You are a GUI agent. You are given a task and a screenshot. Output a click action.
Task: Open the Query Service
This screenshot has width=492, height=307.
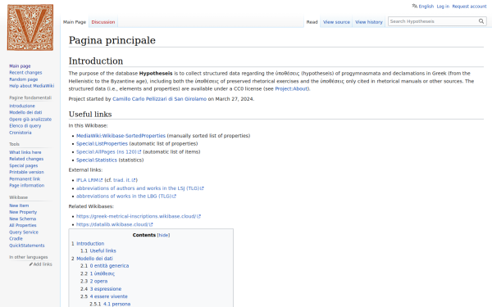pos(24,233)
